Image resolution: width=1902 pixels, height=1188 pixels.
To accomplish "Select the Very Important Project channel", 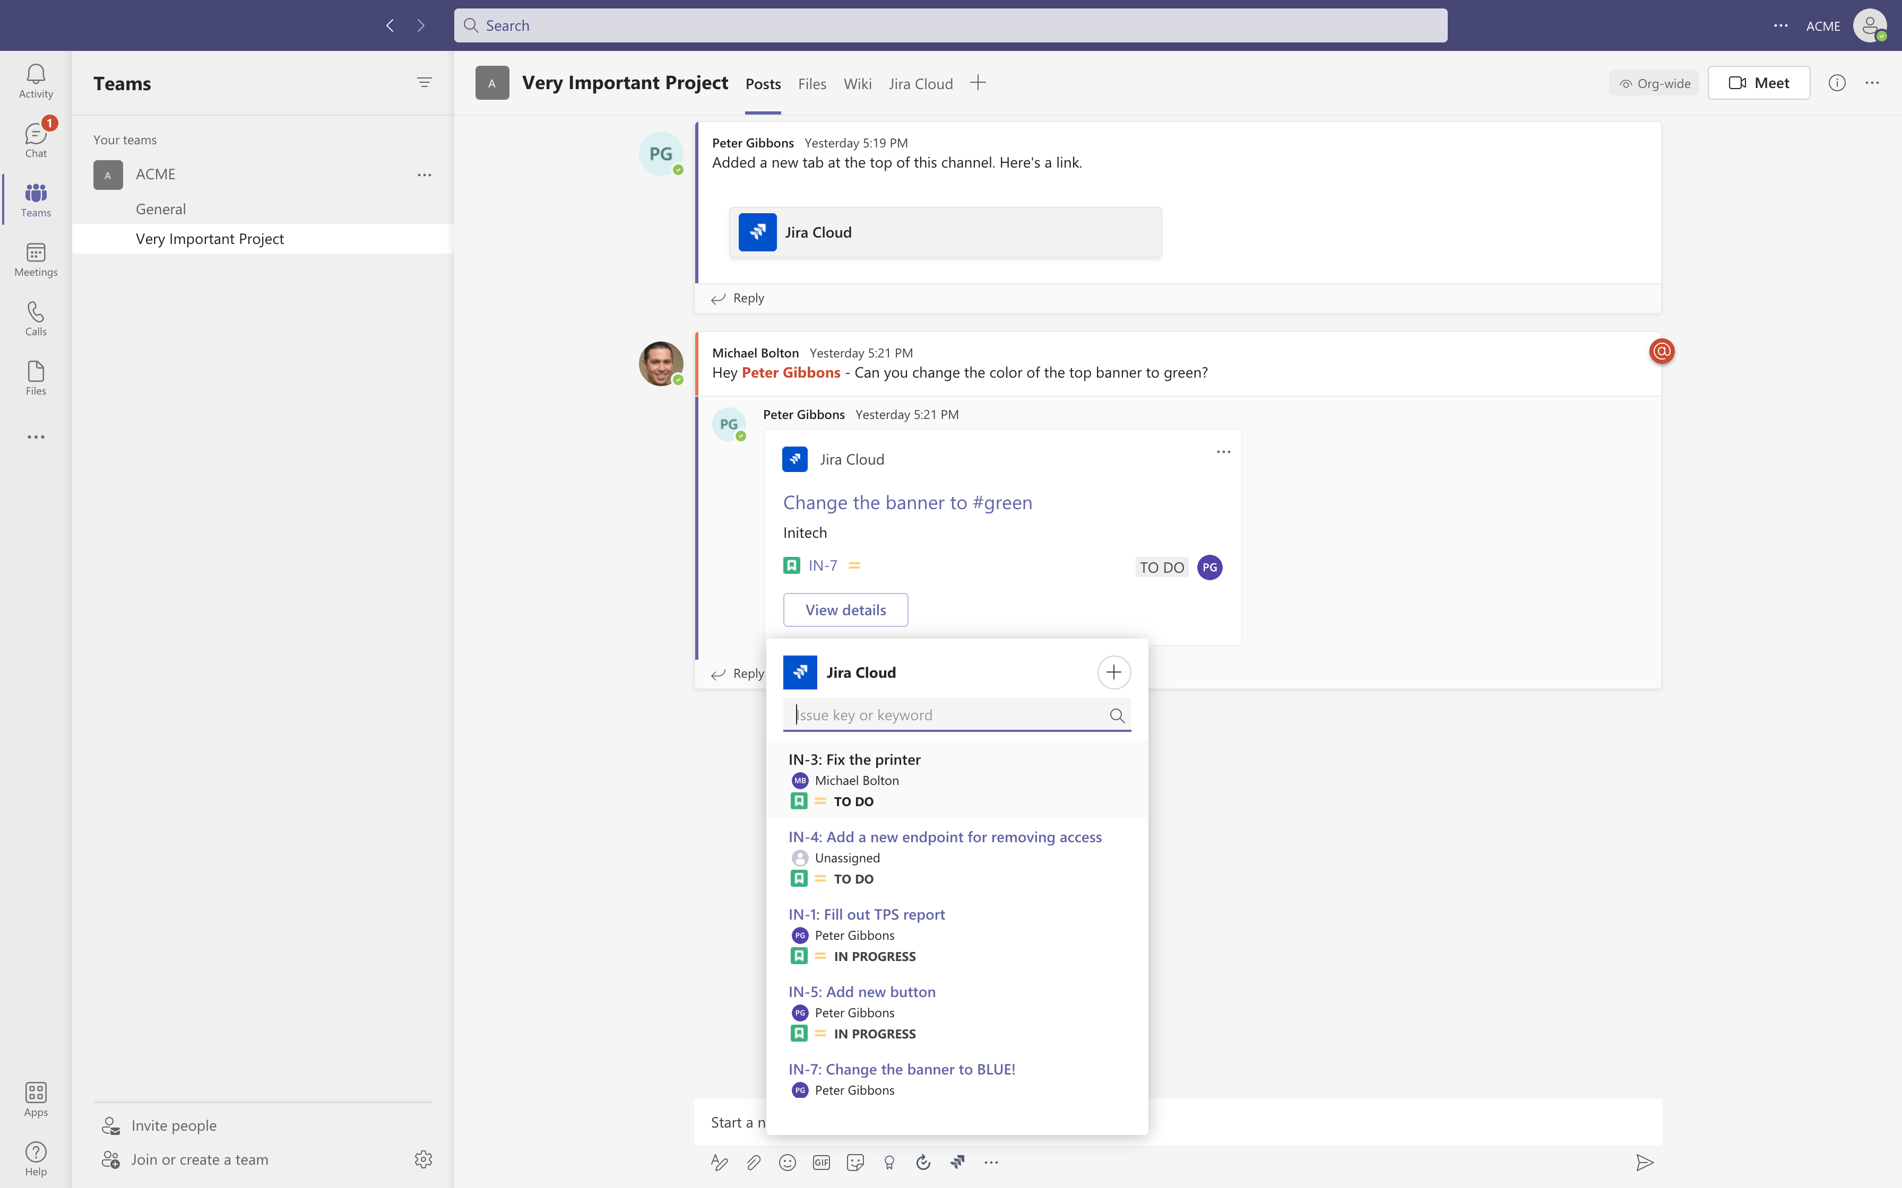I will click(x=263, y=239).
